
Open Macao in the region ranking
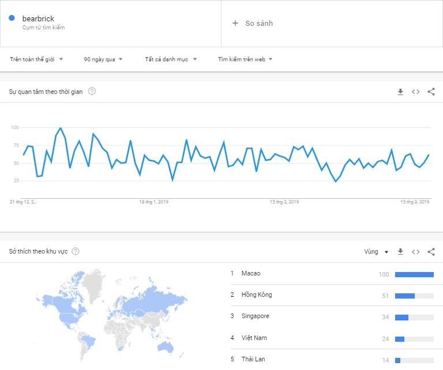pos(251,273)
